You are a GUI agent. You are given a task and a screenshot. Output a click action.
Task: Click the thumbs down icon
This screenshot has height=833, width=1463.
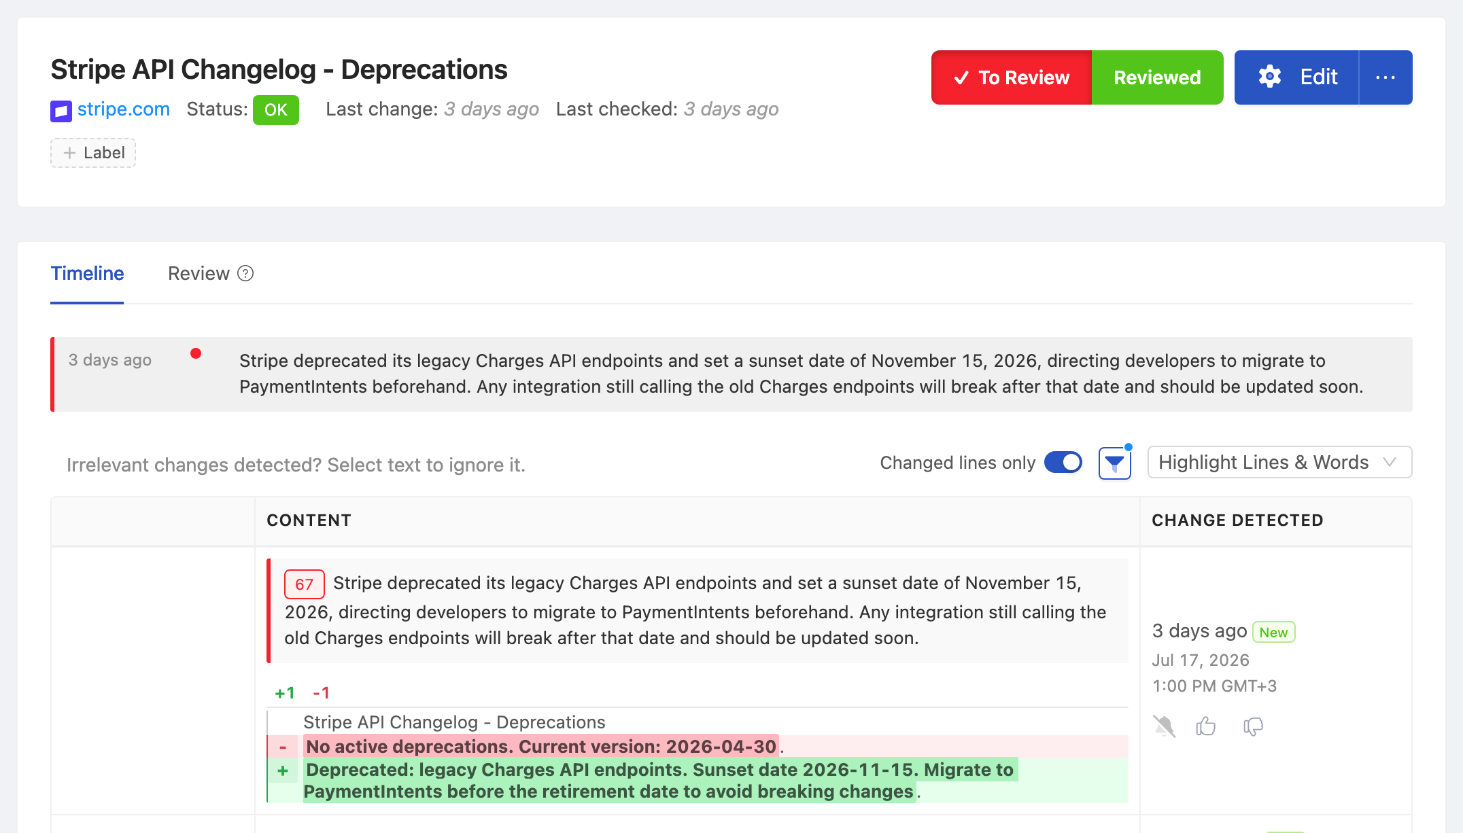tap(1253, 727)
